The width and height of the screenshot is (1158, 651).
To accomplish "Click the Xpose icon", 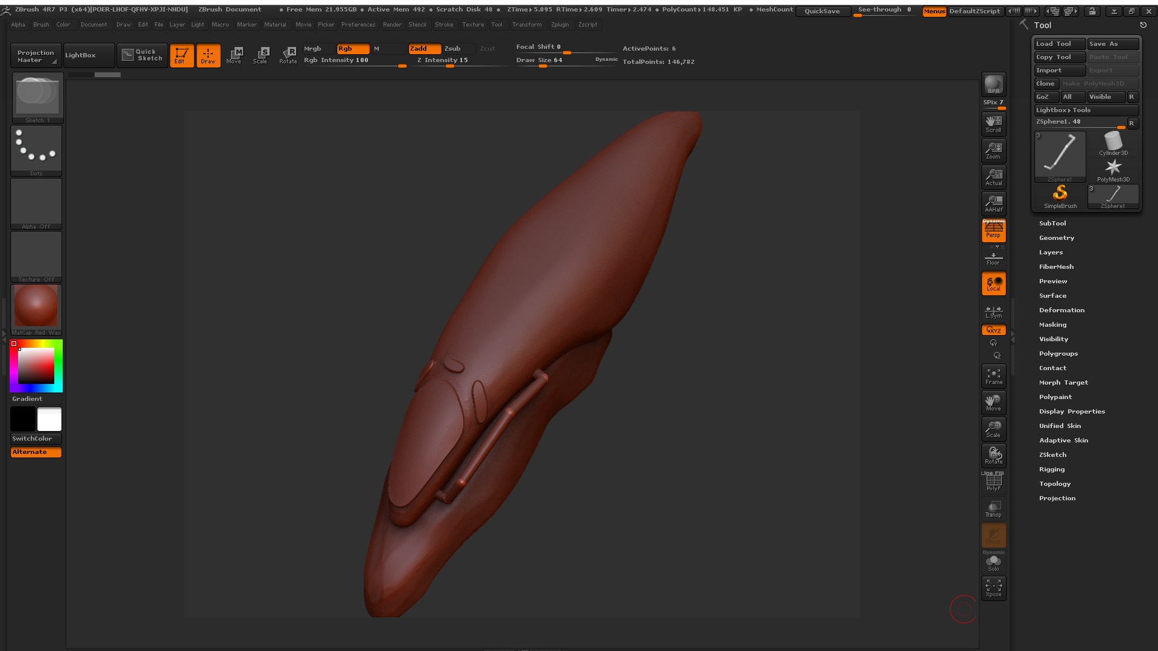I will [x=993, y=588].
